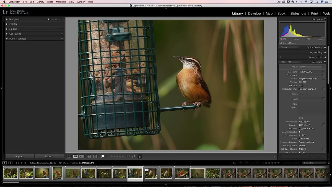Click Metadata Status action button
This screenshot has width=332, height=187.
tap(324, 89)
